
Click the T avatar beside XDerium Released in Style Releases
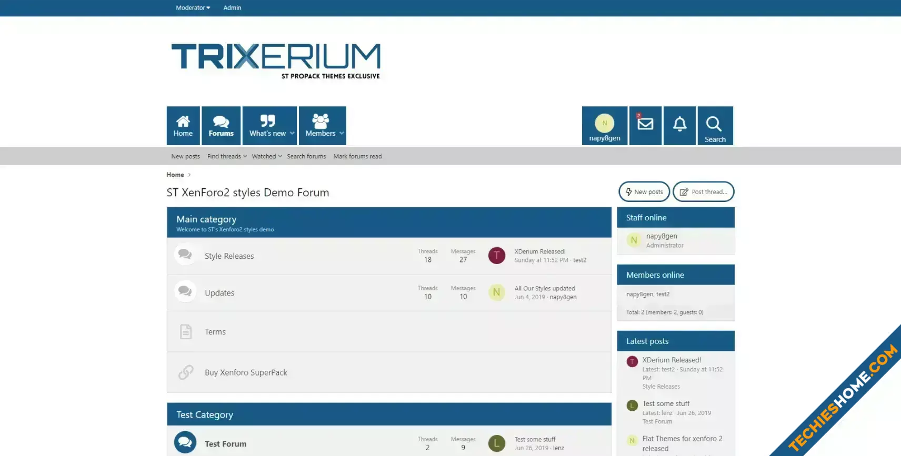497,256
